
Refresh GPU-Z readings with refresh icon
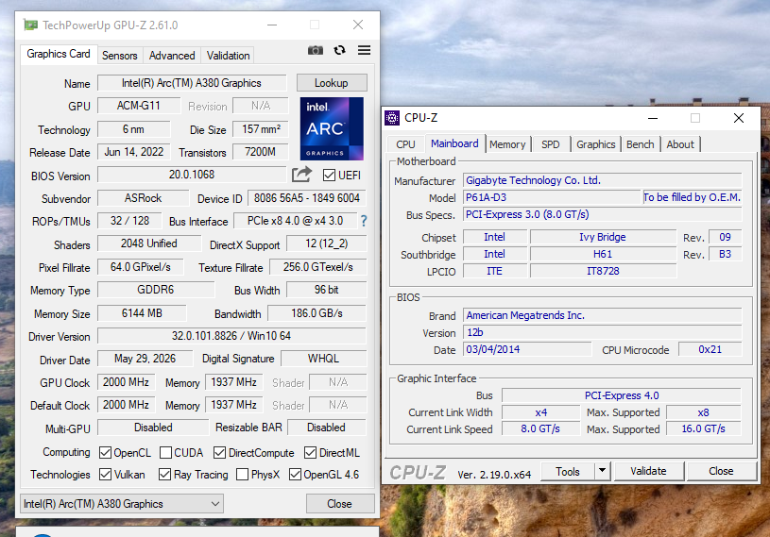click(339, 50)
